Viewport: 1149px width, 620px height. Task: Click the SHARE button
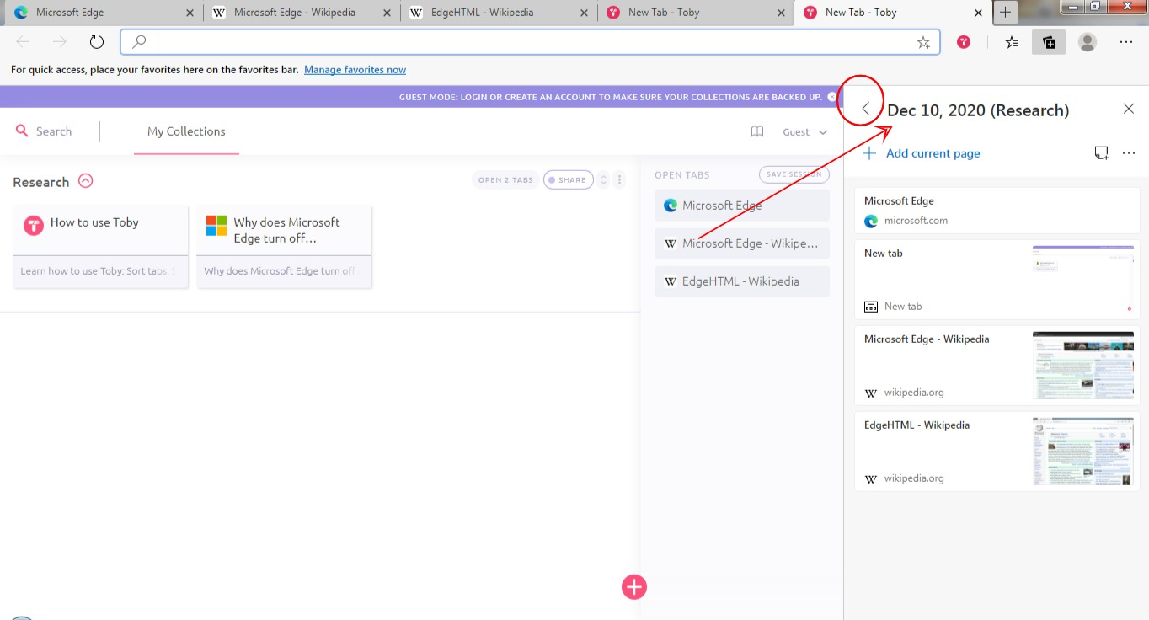[x=569, y=179]
